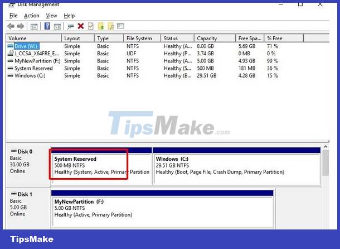The image size is (340, 249).
Task: Select the Windows (C:) partition on Disk 0
Action: click(x=237, y=166)
